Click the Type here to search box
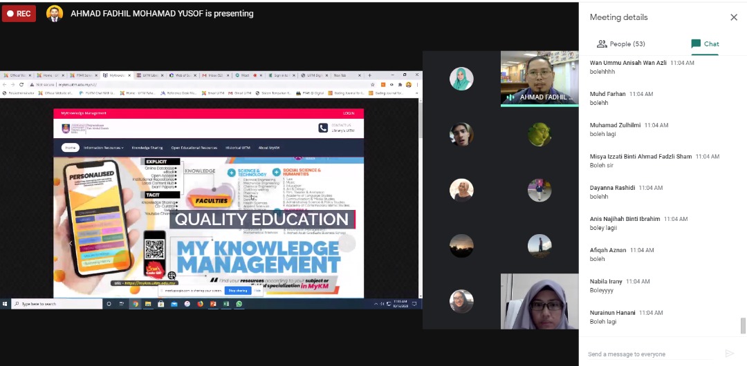Viewport: 747px width, 366px height. point(56,304)
